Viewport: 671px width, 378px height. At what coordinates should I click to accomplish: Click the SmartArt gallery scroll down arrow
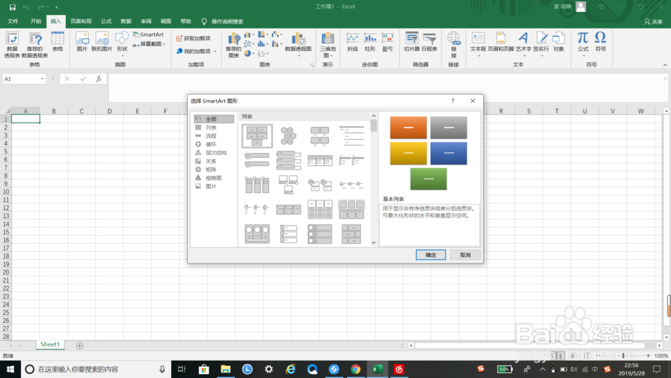(x=374, y=243)
